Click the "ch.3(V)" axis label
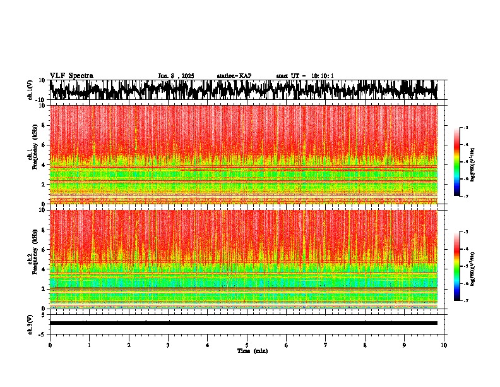 tap(30, 324)
